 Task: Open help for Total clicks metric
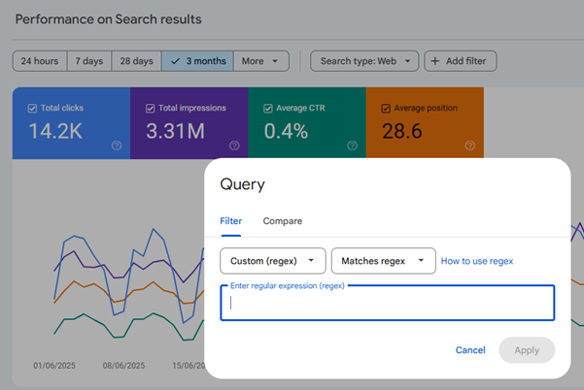[117, 146]
